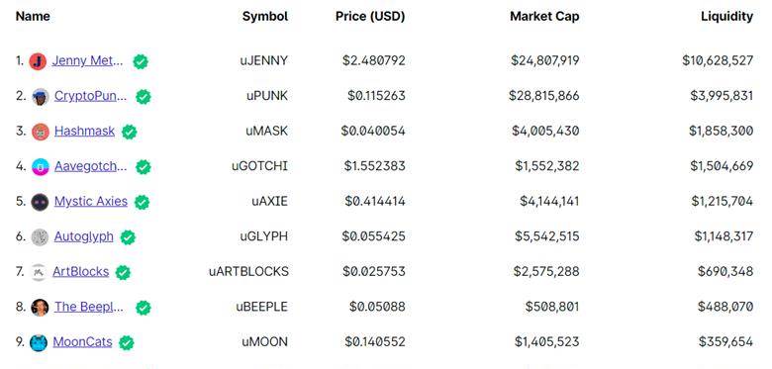Screen dimensions: 772x369
Task: Click verified badge next to Hashmask
Action: click(x=129, y=132)
